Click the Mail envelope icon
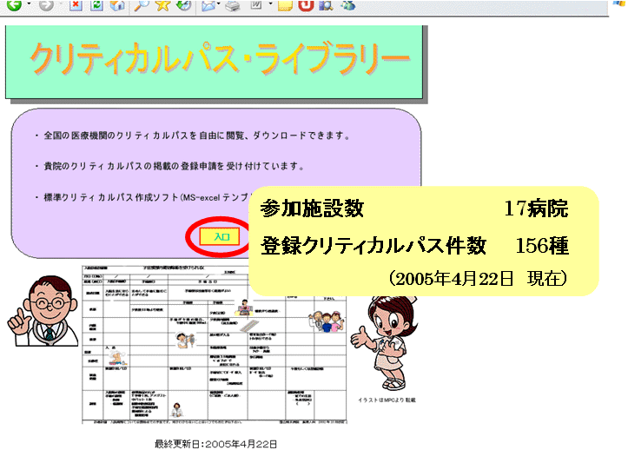Image resolution: width=628 pixels, height=450 pixels. [208, 5]
